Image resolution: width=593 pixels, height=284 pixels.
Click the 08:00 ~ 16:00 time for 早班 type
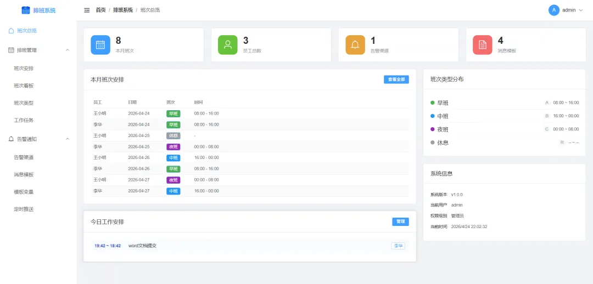pyautogui.click(x=566, y=103)
